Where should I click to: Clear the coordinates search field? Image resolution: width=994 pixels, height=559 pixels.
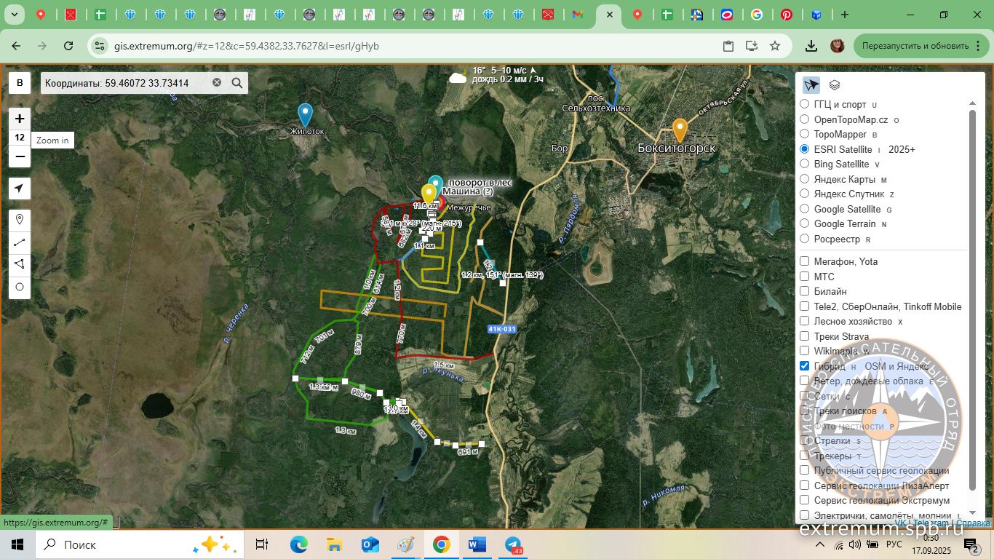tap(217, 83)
